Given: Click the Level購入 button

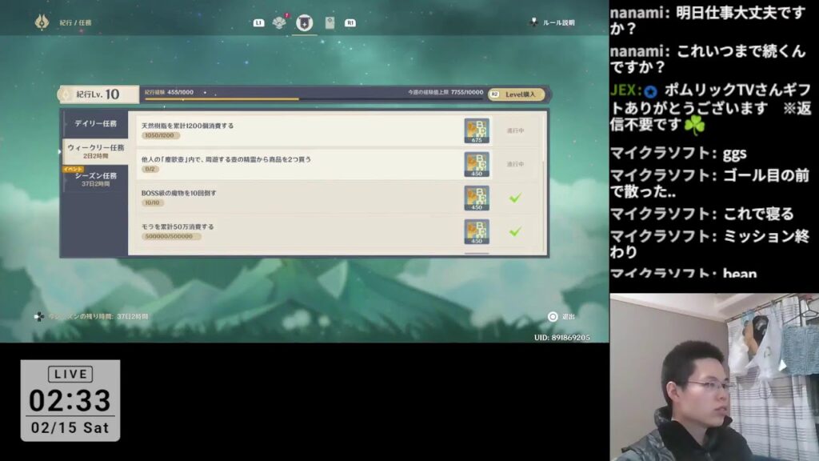Looking at the screenshot, I should pyautogui.click(x=517, y=94).
